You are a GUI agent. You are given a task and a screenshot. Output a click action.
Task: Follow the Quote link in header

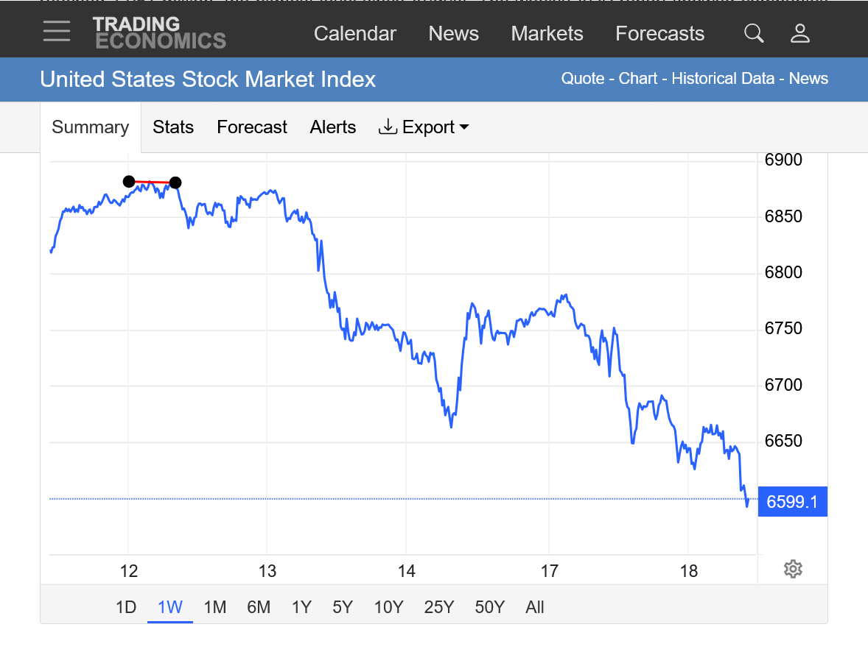tap(582, 79)
